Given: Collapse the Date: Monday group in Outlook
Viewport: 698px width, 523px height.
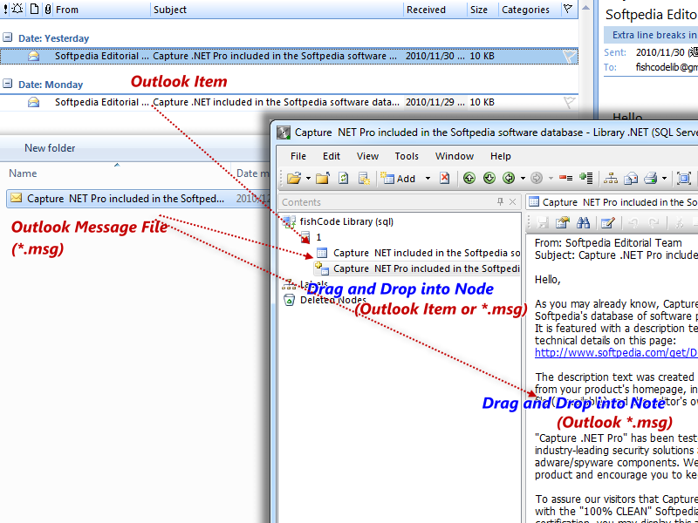Looking at the screenshot, I should pos(6,84).
